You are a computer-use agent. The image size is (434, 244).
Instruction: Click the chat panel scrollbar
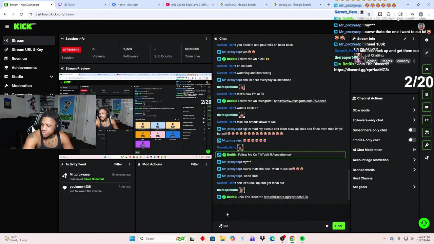(349, 185)
